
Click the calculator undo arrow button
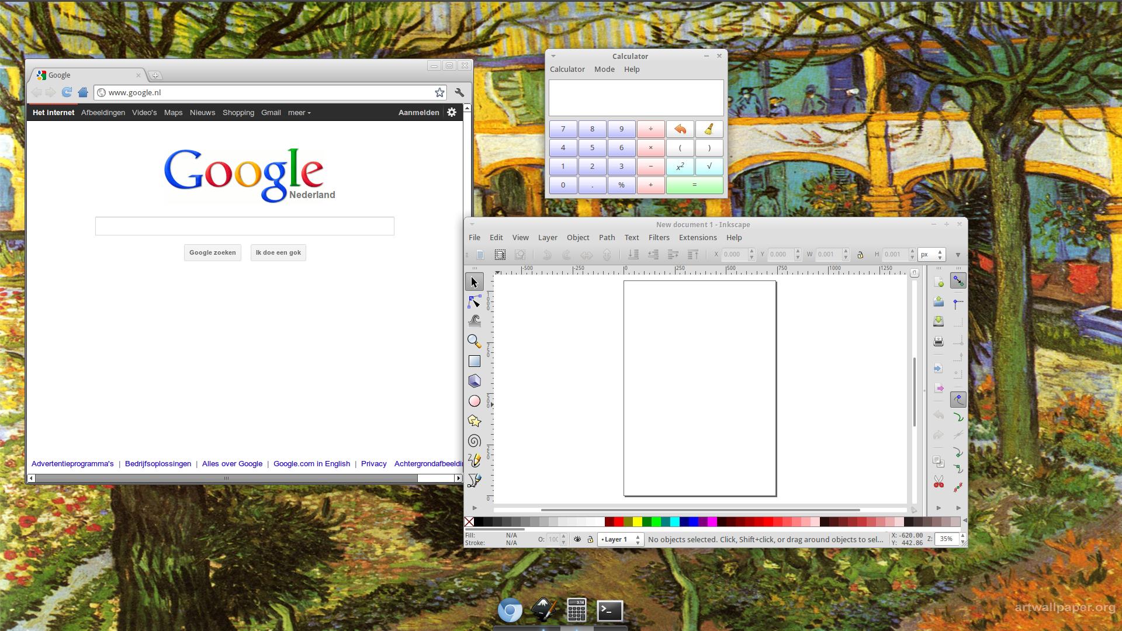pyautogui.click(x=680, y=129)
